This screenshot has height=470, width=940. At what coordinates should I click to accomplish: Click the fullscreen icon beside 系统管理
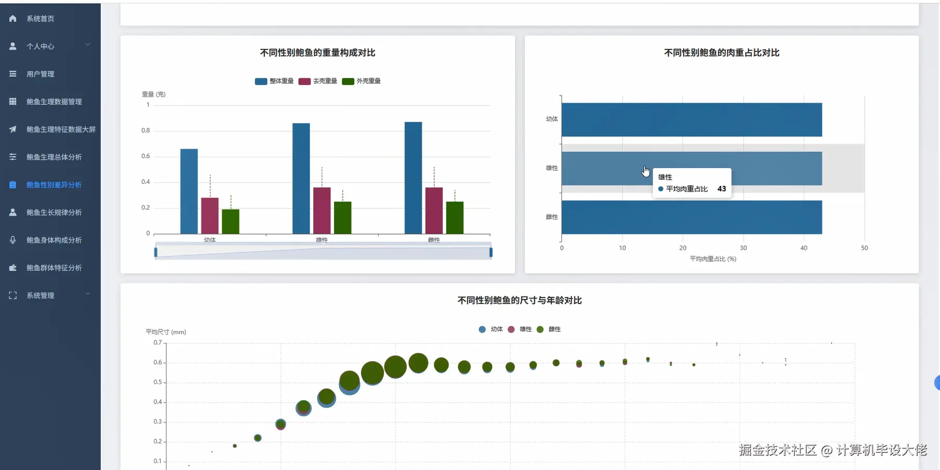point(13,296)
